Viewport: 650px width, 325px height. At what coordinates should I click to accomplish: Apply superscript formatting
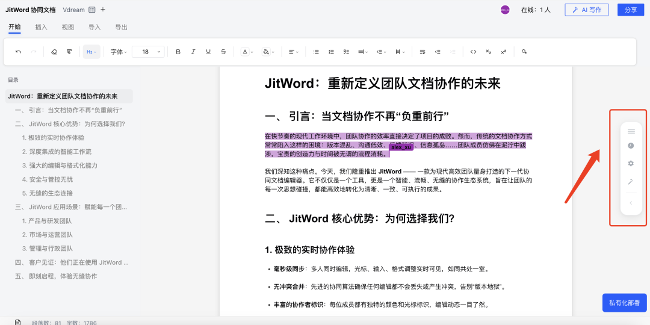[503, 52]
